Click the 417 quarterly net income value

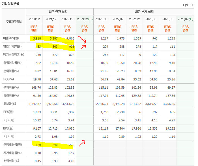pyautogui.click(x=122, y=55)
